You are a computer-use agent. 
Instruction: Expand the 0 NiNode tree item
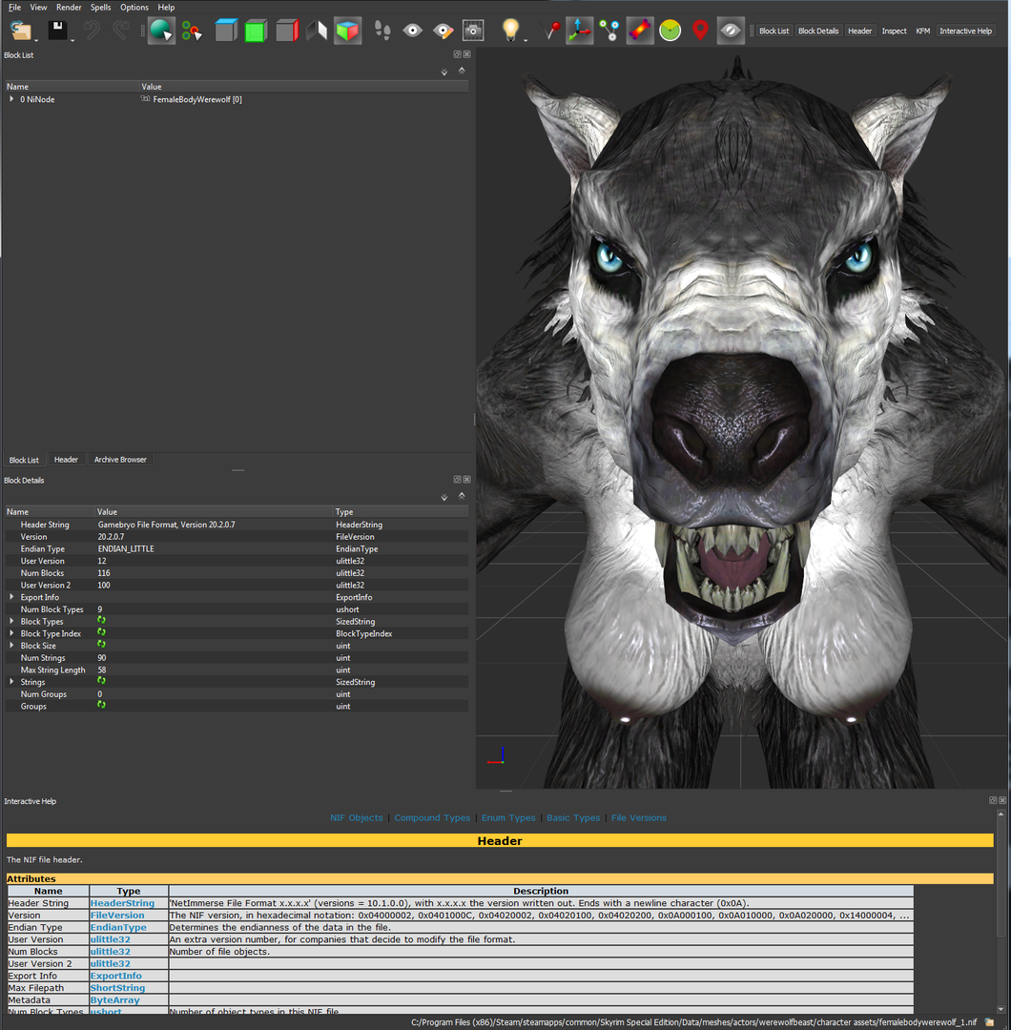point(11,99)
